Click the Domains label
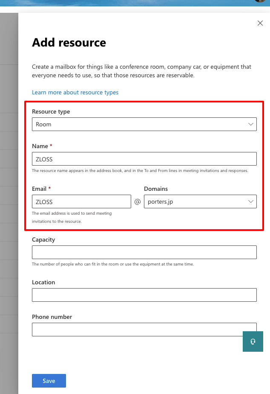 (156, 189)
